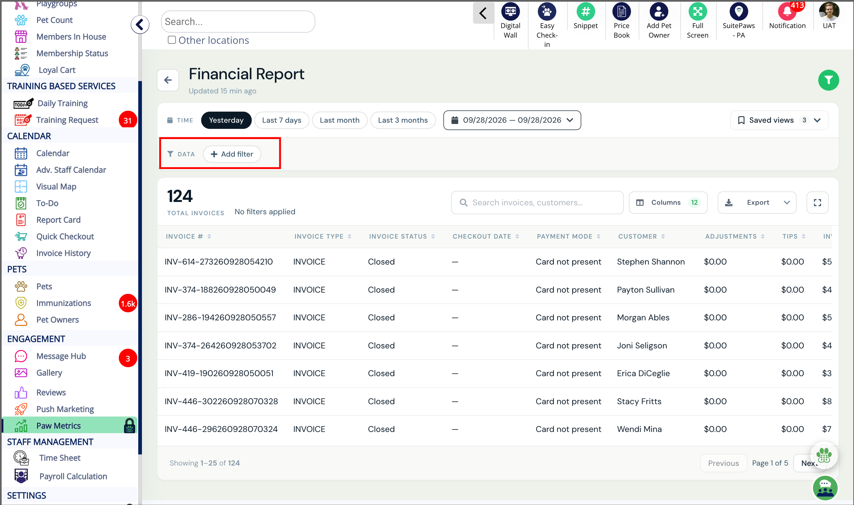Open Payroll Calculation in the sidebar
The width and height of the screenshot is (854, 505).
(73, 476)
